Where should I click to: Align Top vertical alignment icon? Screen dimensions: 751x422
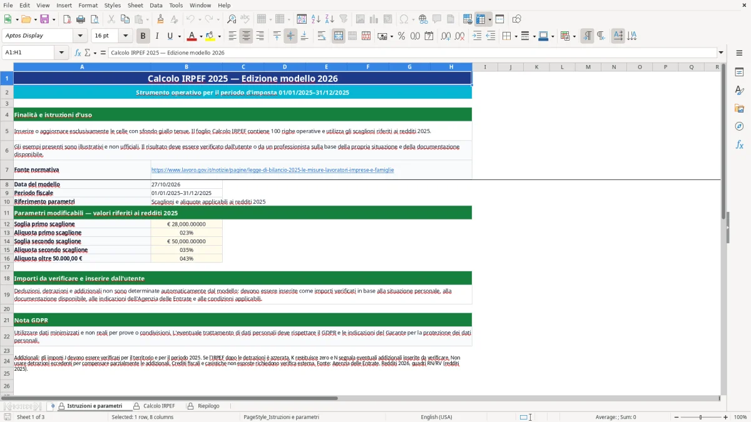click(x=277, y=36)
